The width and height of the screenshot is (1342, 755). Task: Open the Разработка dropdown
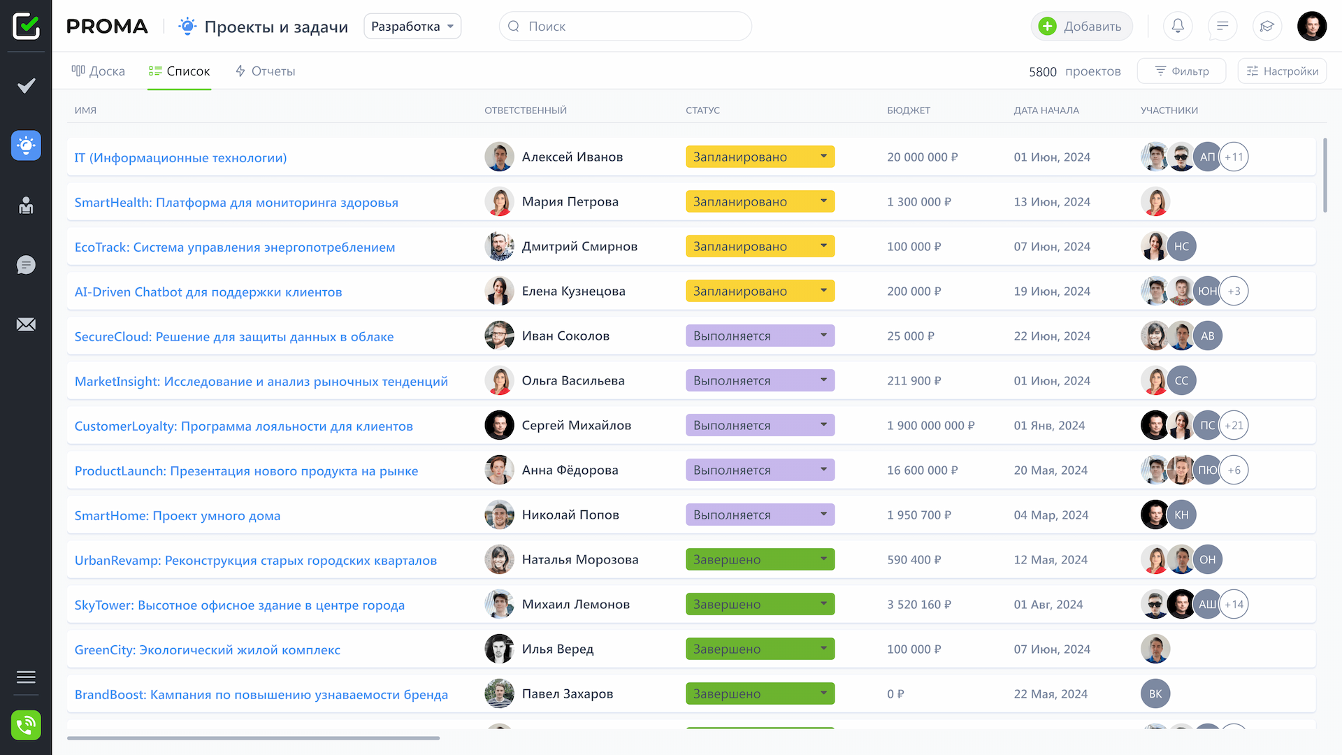412,26
